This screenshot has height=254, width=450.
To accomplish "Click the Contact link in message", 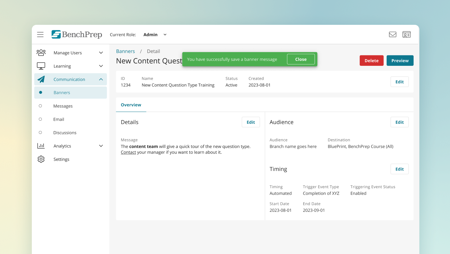I will click(x=128, y=152).
